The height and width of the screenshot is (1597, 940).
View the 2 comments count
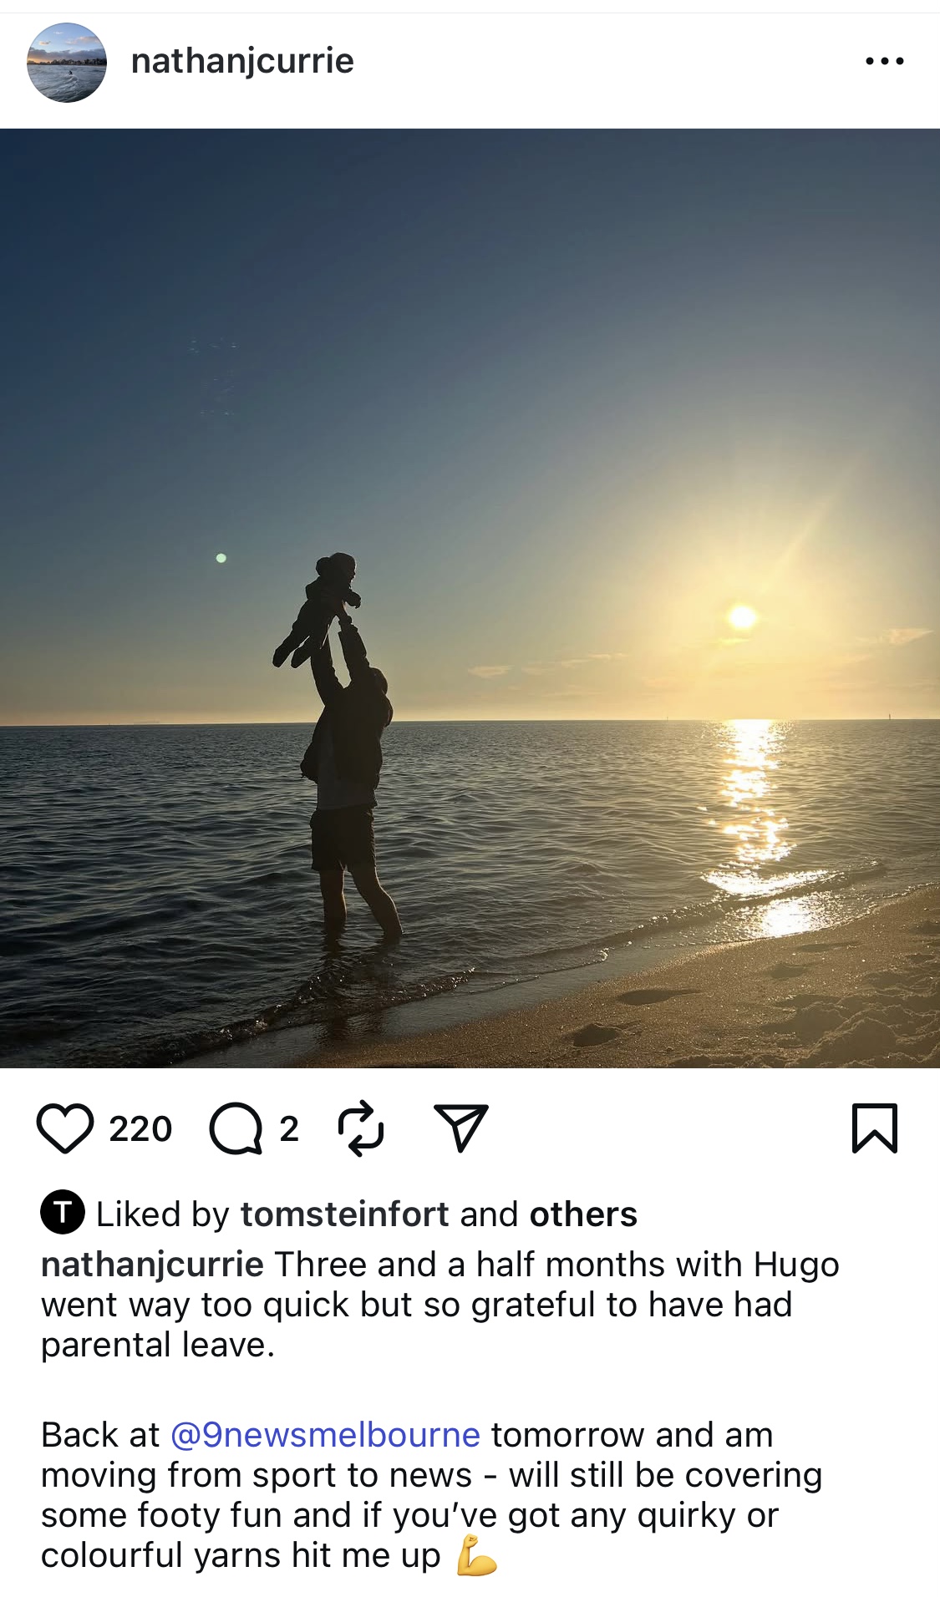point(289,1129)
